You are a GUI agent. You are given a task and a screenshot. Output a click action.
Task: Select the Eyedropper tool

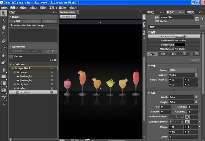coord(4,49)
